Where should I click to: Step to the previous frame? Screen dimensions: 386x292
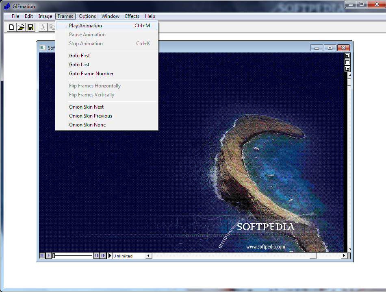pos(97,255)
